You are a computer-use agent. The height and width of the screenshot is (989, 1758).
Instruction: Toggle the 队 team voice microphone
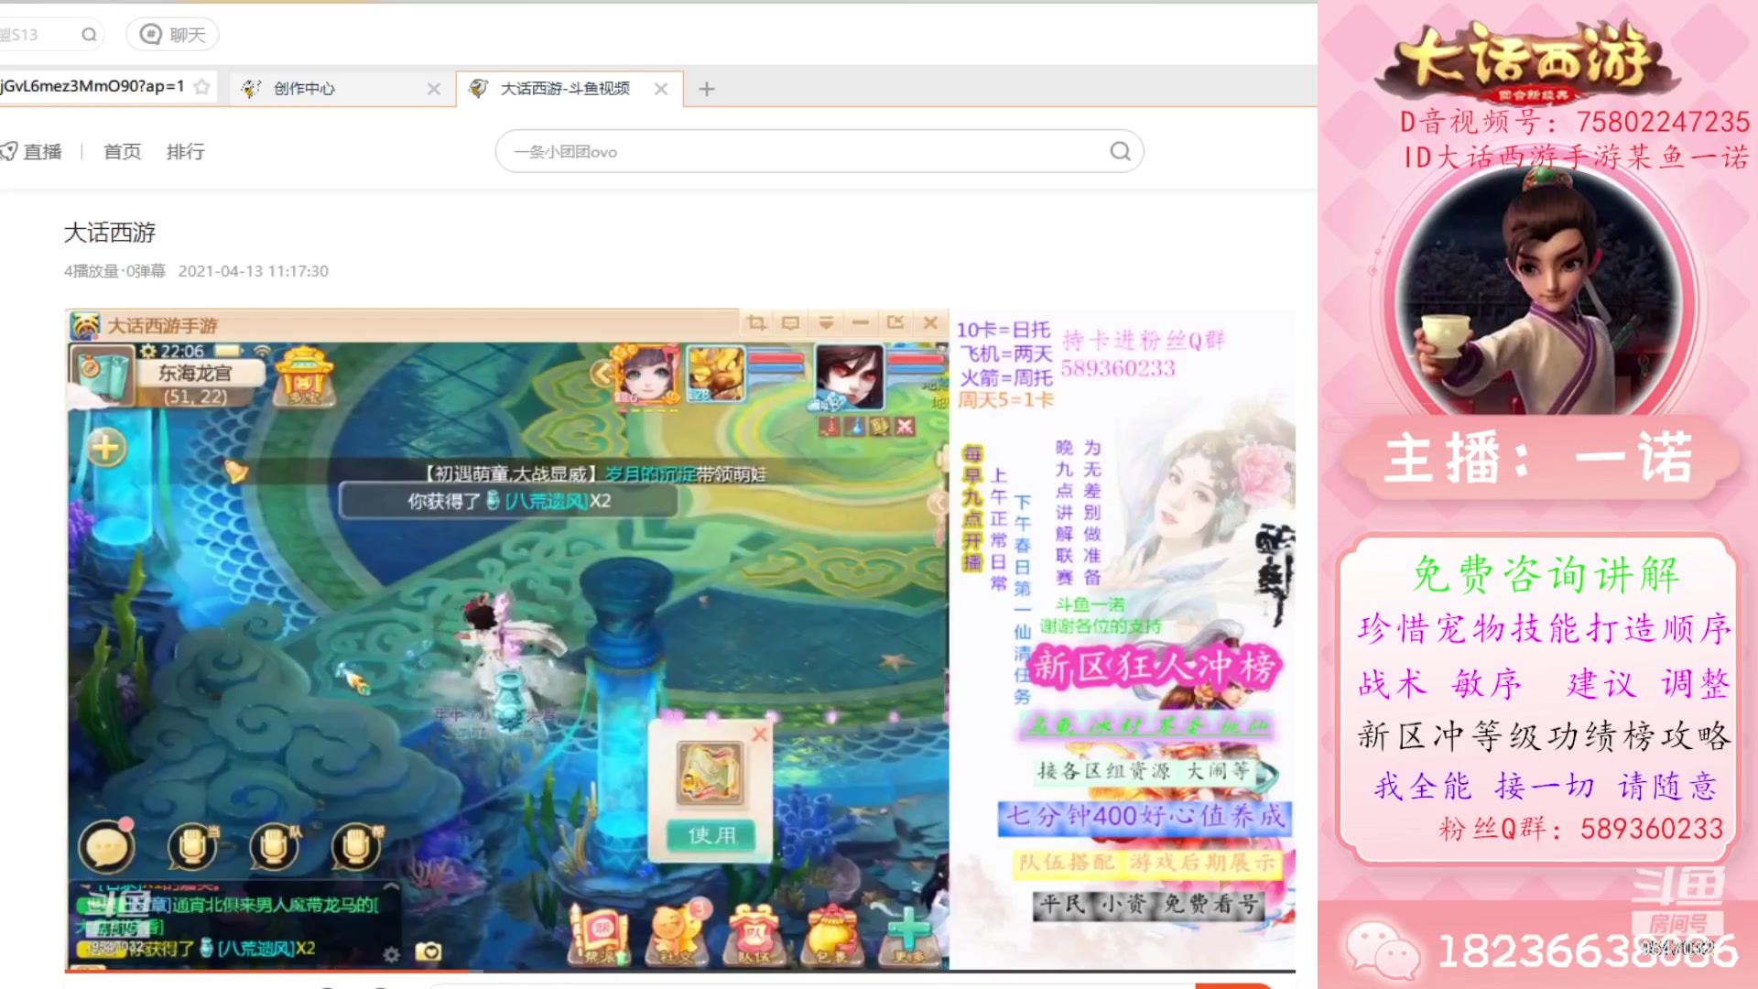274,847
